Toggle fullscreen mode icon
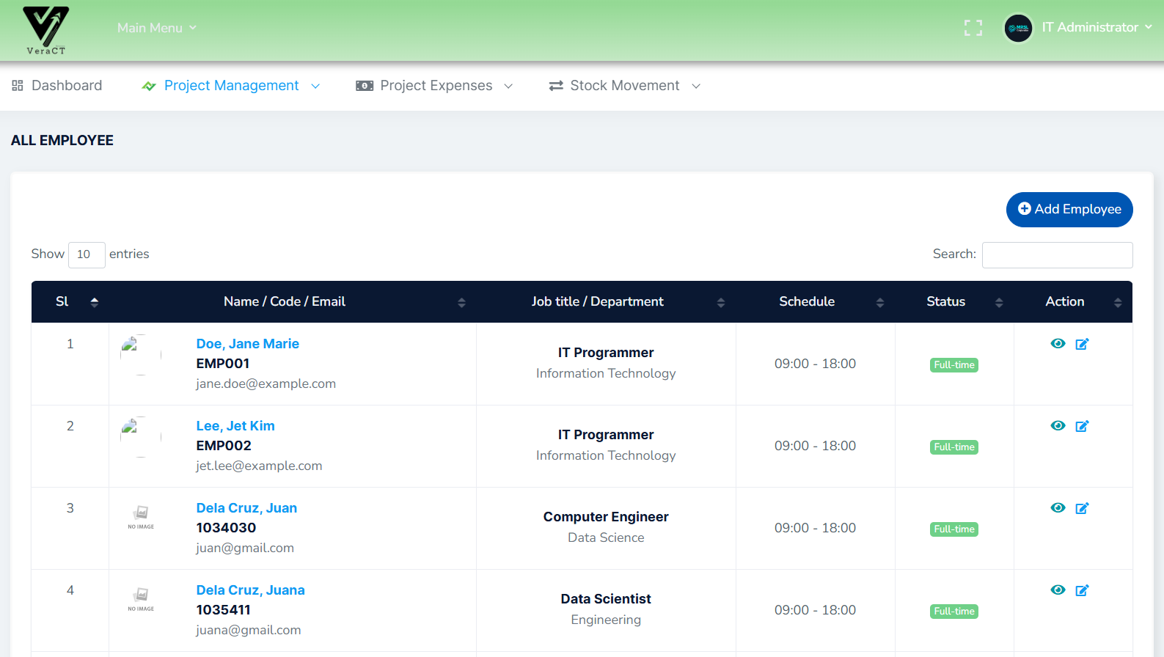The height and width of the screenshot is (657, 1164). click(973, 28)
